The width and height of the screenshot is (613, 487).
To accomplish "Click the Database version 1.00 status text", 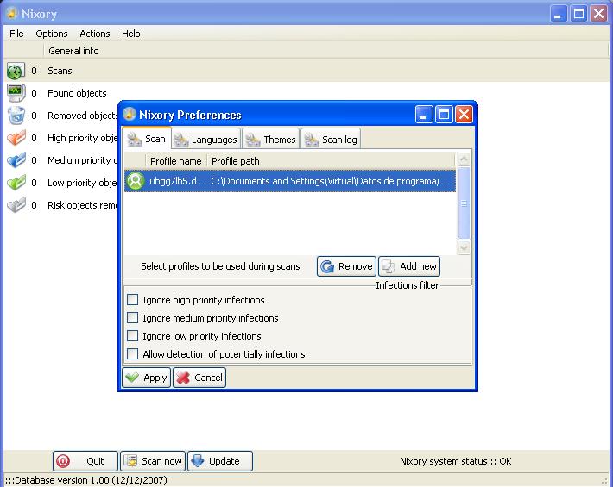I will click(x=86, y=480).
